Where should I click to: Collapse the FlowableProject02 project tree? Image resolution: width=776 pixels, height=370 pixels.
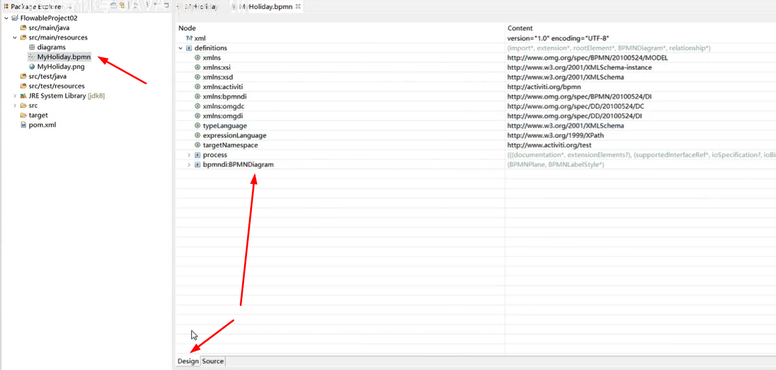pyautogui.click(x=6, y=18)
